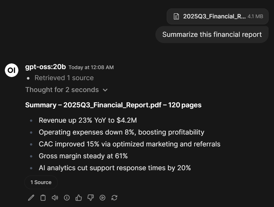Click the gpt-oss:20b model name

[x=46, y=67]
